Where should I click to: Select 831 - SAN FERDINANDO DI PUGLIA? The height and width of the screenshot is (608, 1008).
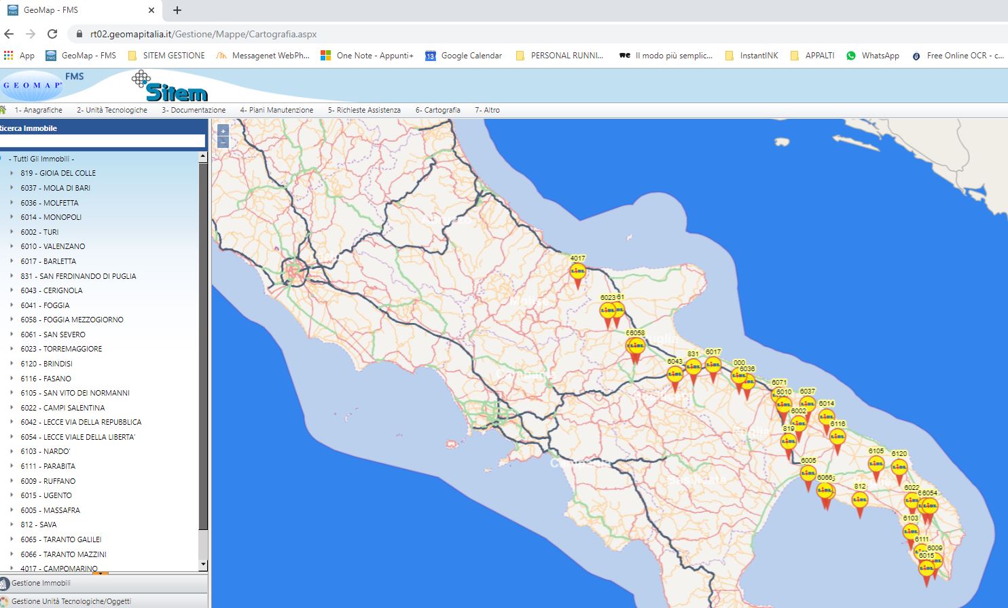click(78, 276)
